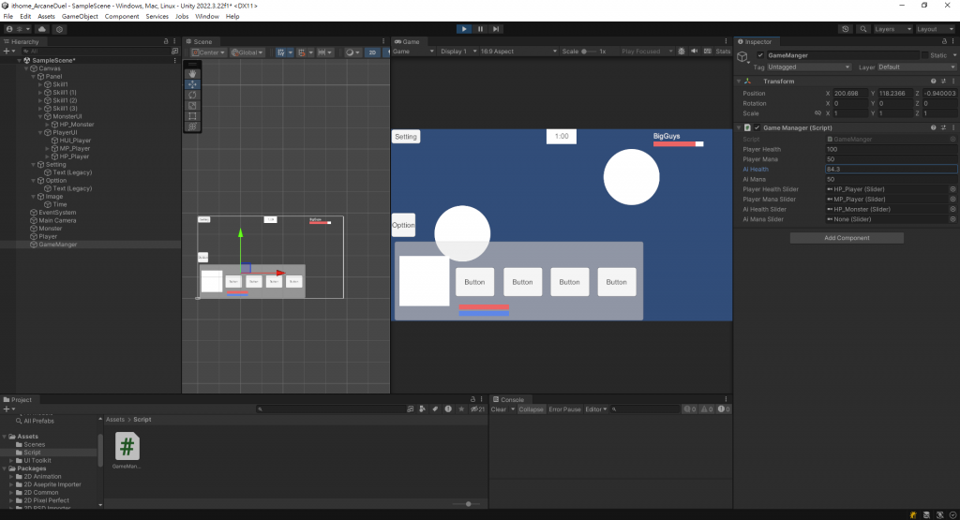960x520 pixels.
Task: Click the constrained proportions link icon on Scale
Action: [x=817, y=113]
